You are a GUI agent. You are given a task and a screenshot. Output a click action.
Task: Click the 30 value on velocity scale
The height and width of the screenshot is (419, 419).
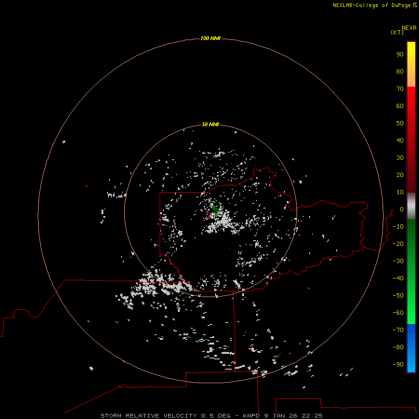click(x=400, y=158)
